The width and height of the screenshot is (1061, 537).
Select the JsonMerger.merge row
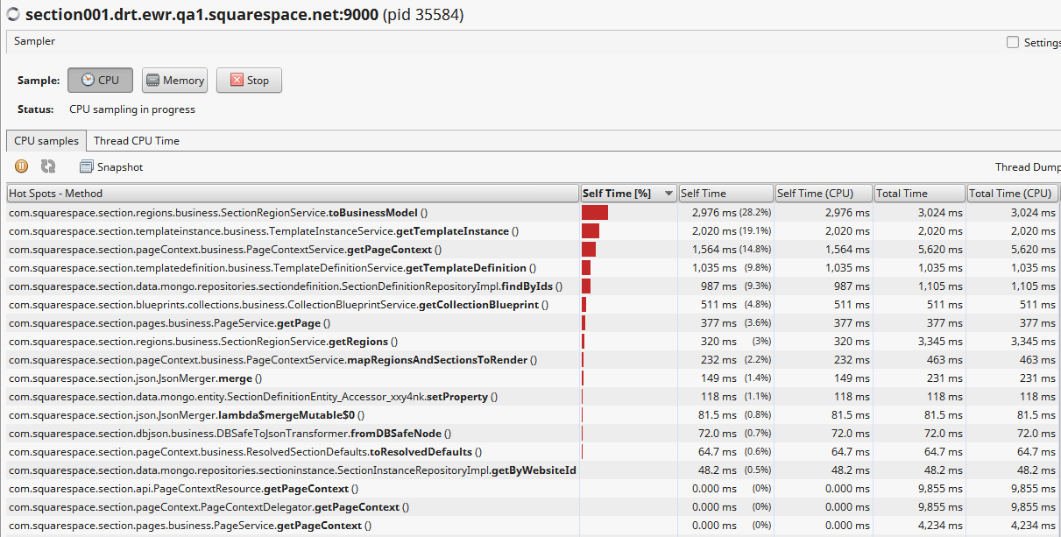coord(533,378)
